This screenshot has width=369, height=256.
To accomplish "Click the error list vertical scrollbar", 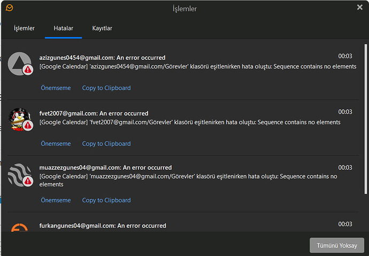I will point(366,119).
